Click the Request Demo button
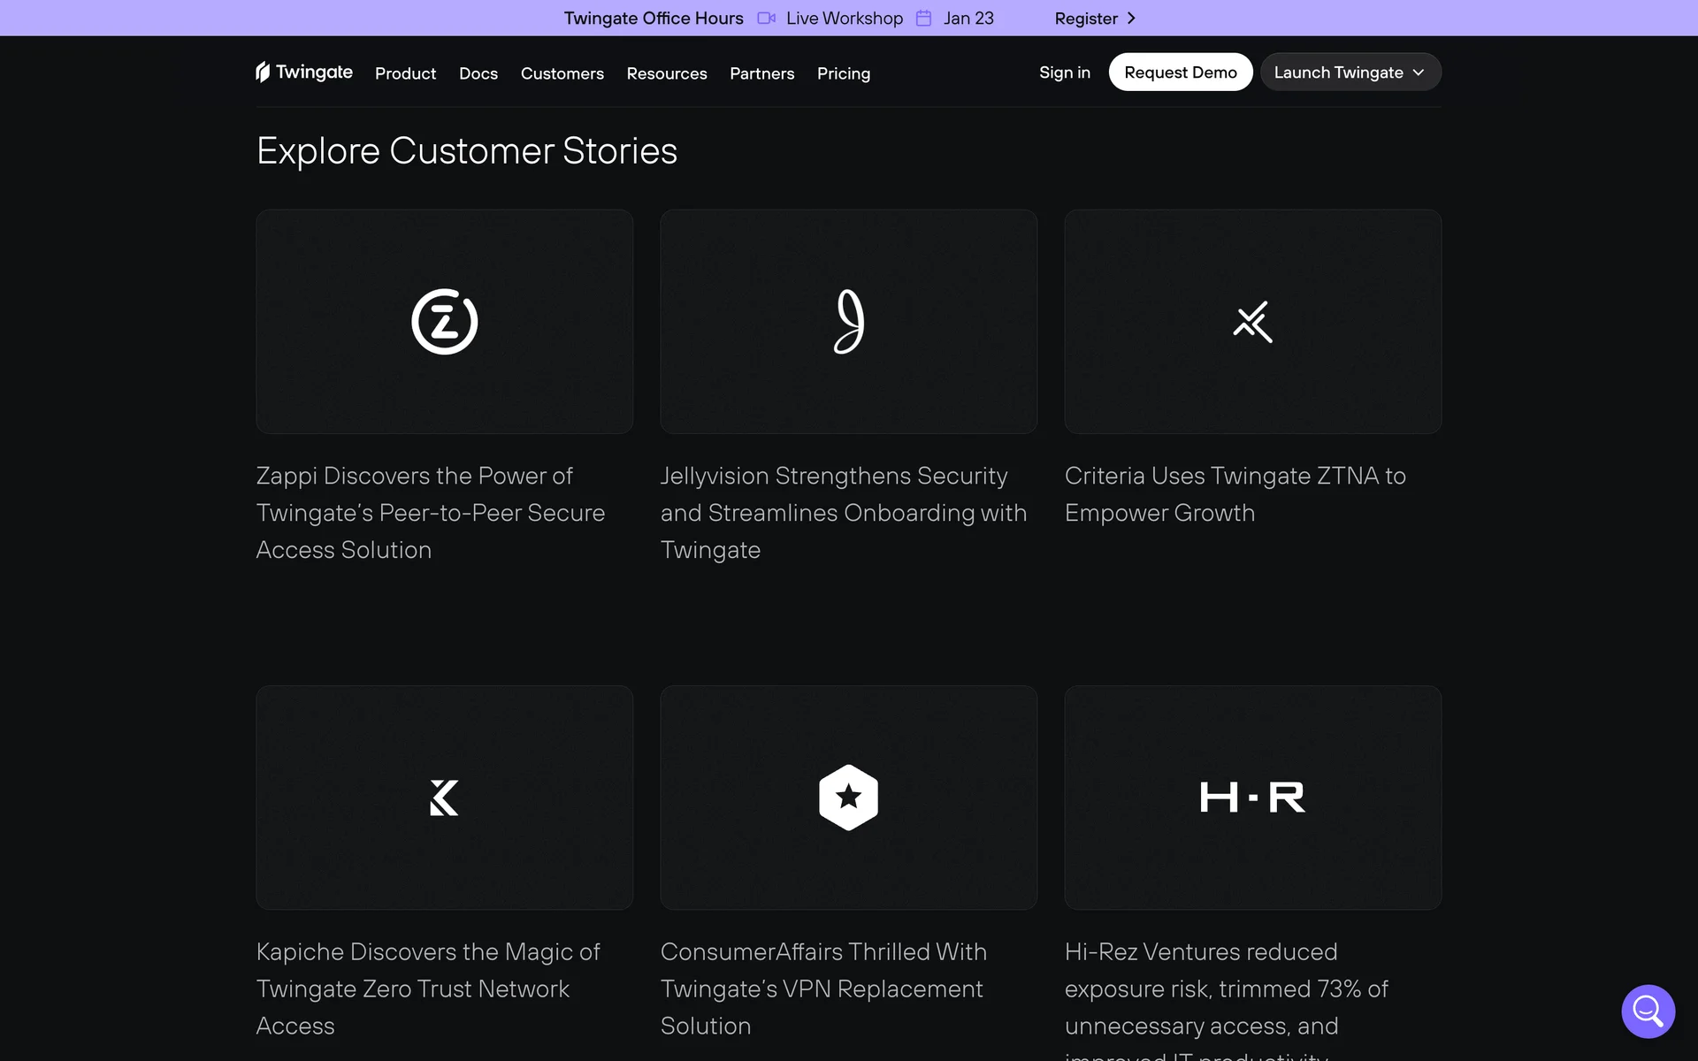1698x1061 pixels. (x=1180, y=73)
